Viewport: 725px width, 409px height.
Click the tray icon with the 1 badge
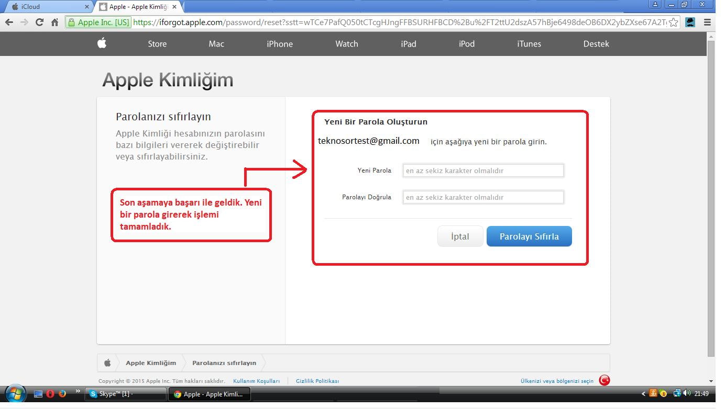tap(663, 394)
